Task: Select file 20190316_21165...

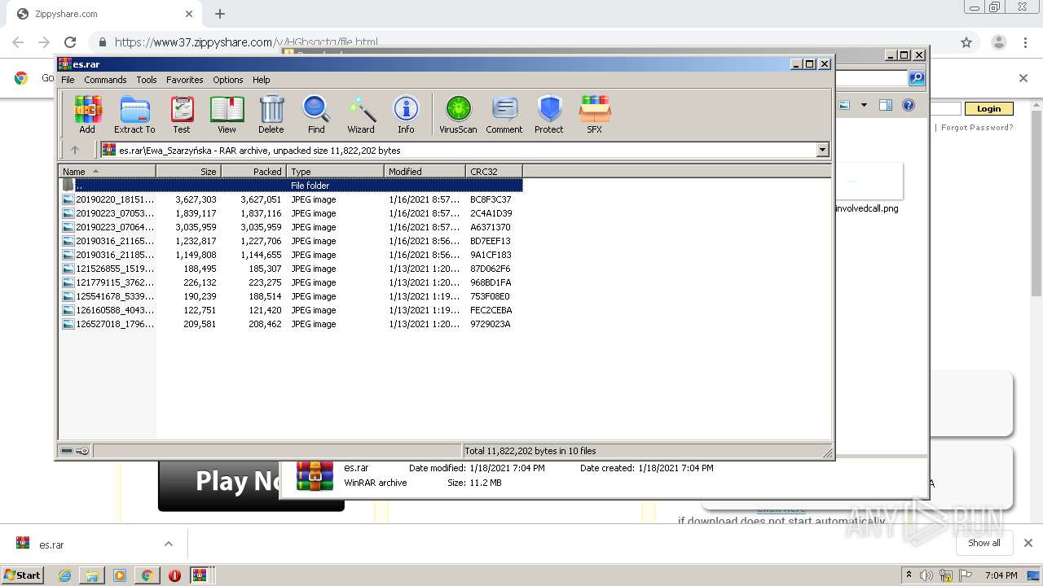Action: coord(291,241)
